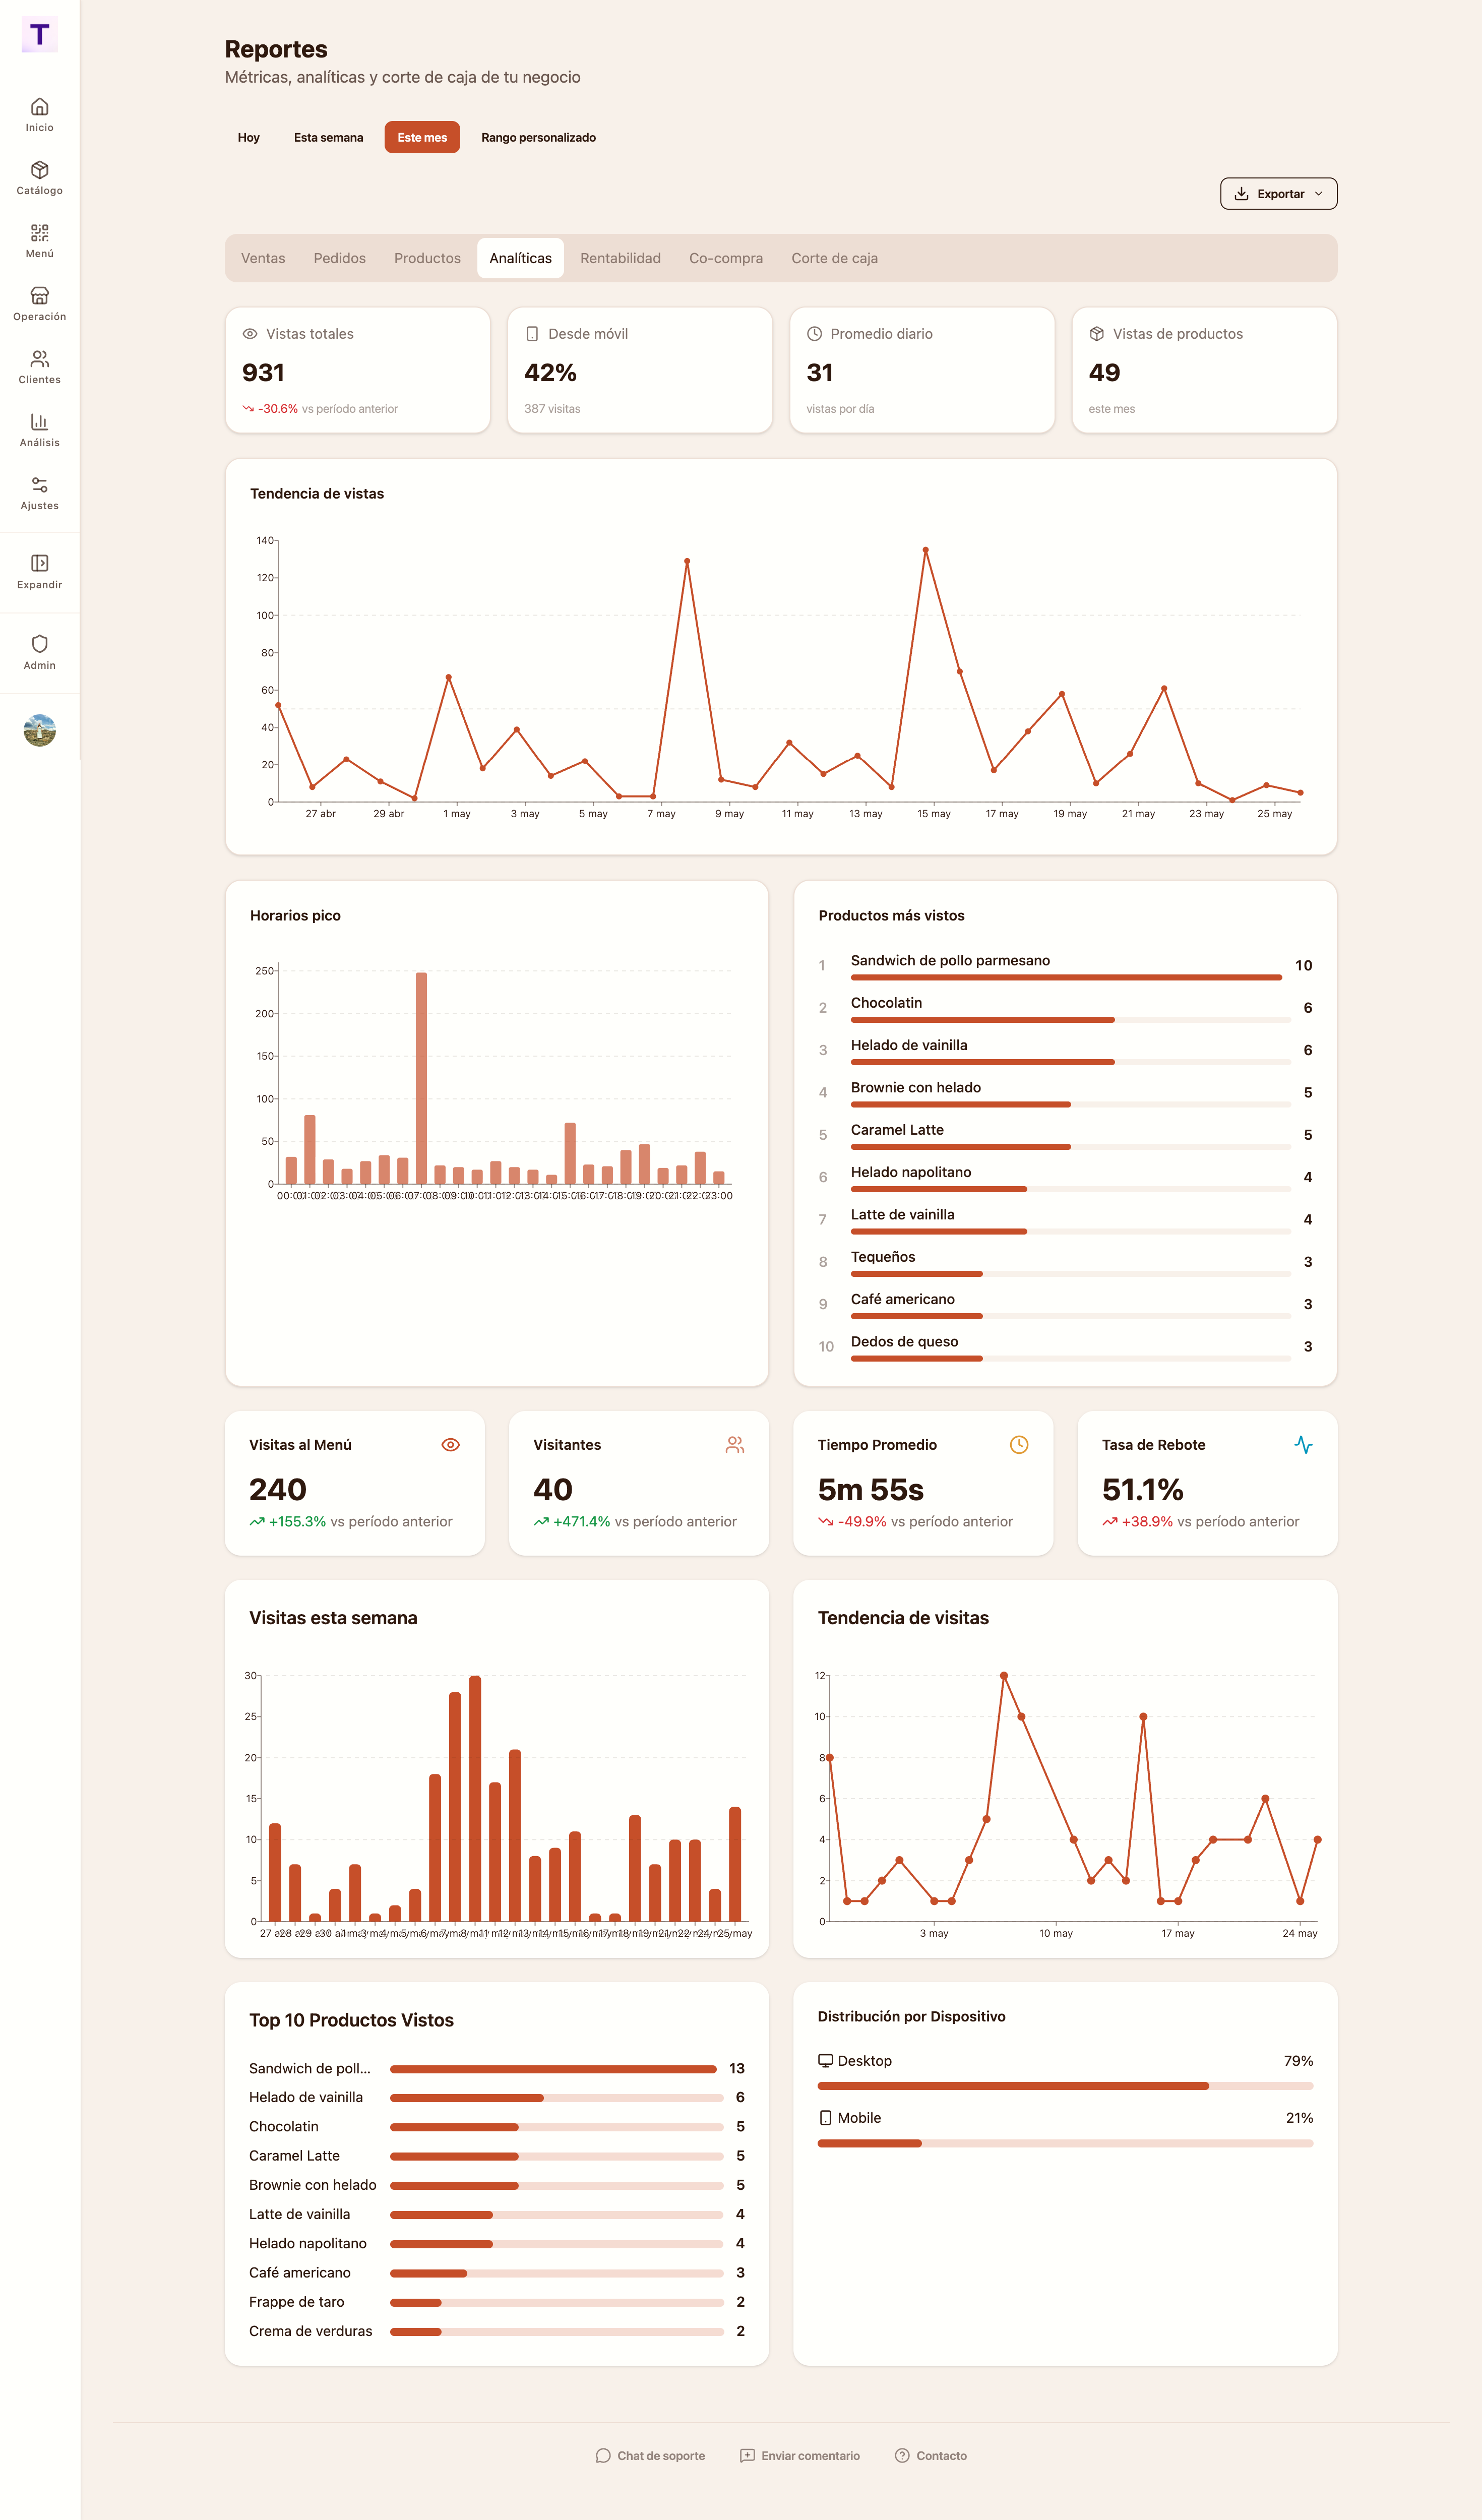Image resolution: width=1482 pixels, height=2520 pixels.
Task: Expand the sidebar with Expandir
Action: pos(39,572)
